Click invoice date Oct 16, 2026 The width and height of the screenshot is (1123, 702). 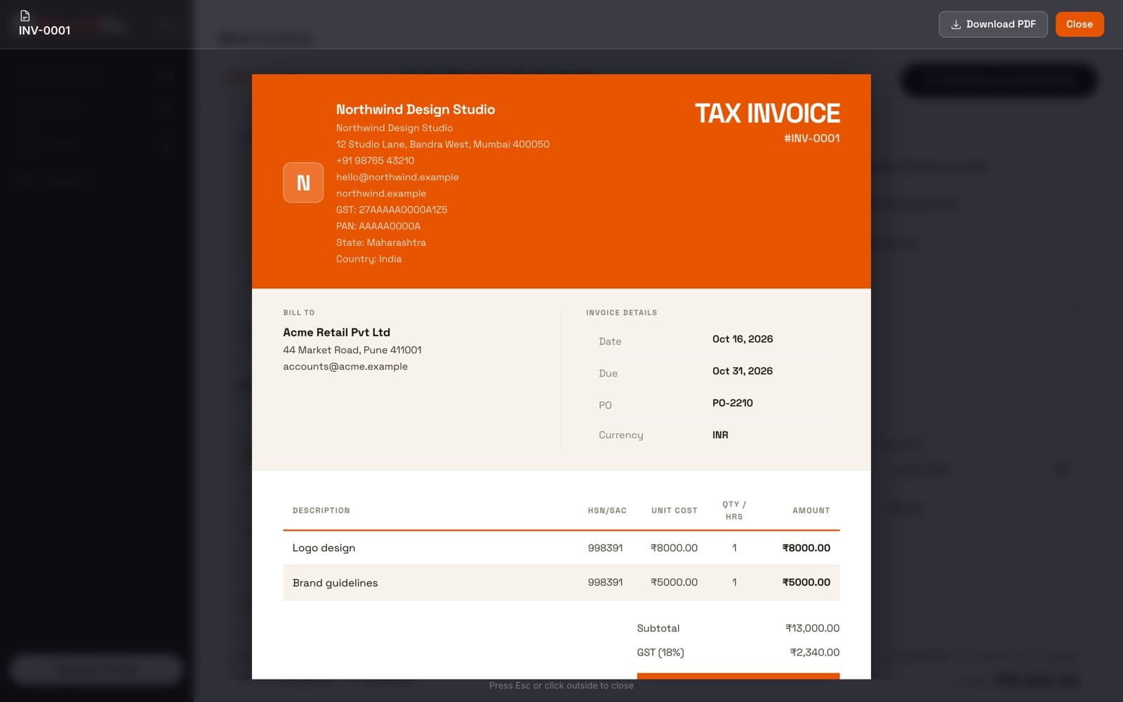(x=743, y=339)
